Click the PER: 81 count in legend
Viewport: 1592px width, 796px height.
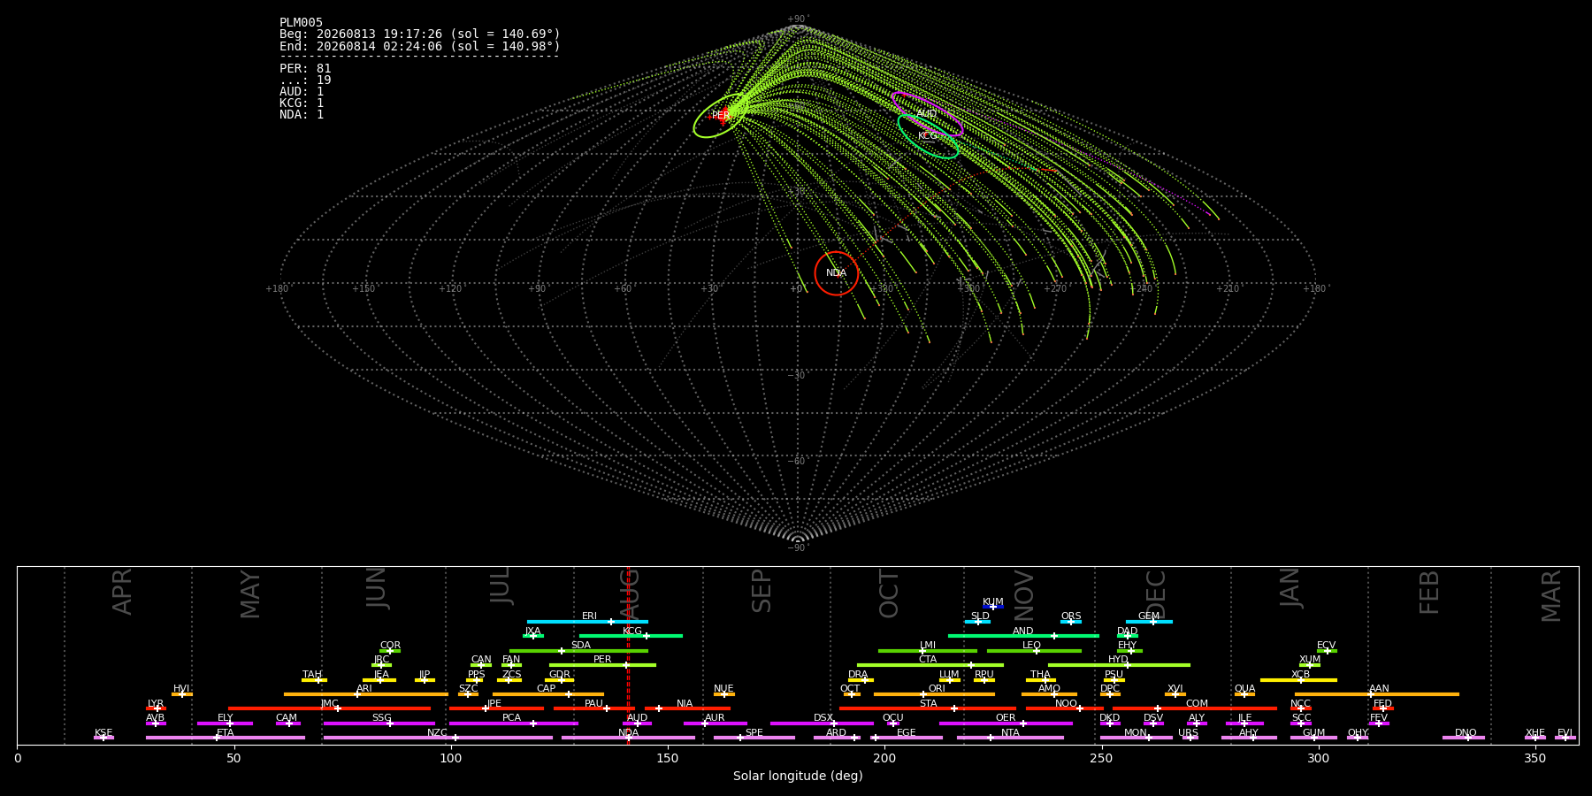coord(305,69)
